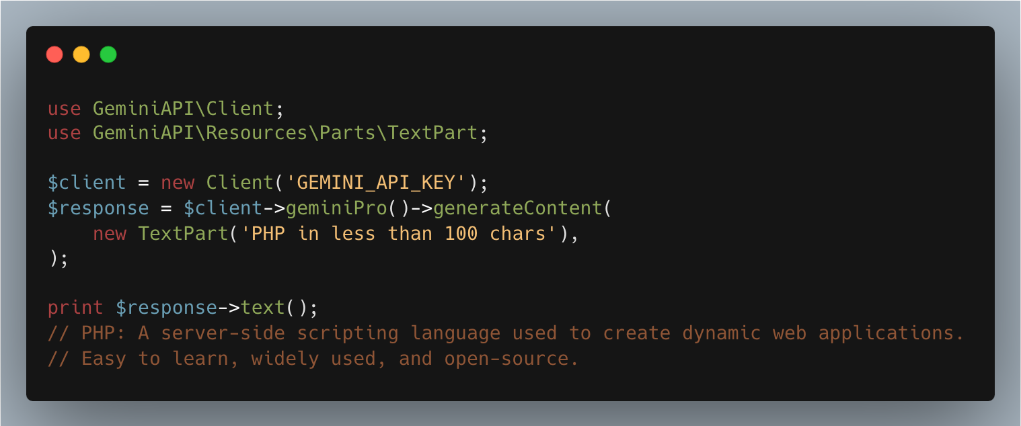
Task: Click the closing ');' line
Action: click(x=59, y=259)
